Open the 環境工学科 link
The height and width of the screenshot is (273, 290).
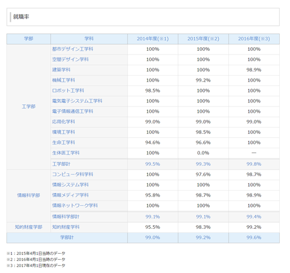(63, 132)
